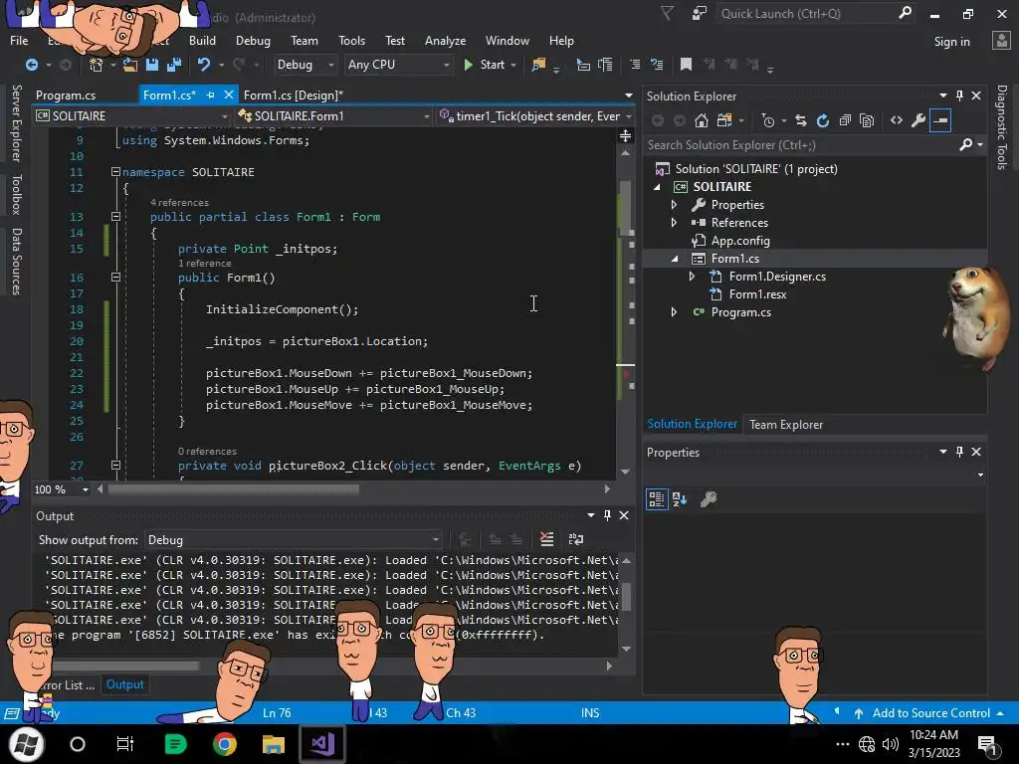Open Properties wrench icon in Solution Explorer
The height and width of the screenshot is (764, 1019).
pyautogui.click(x=918, y=120)
